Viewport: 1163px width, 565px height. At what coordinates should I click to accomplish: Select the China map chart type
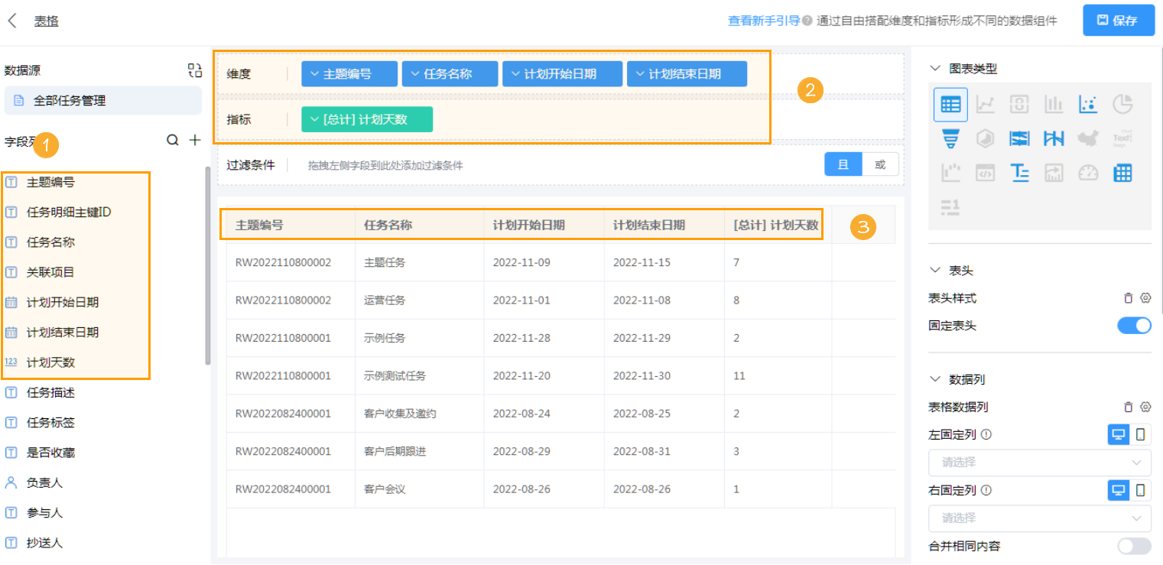point(1088,138)
